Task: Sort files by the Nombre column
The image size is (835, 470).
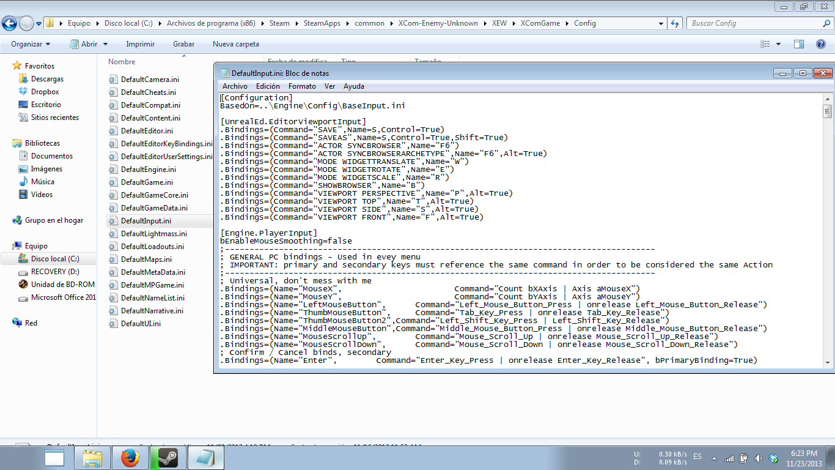Action: click(x=122, y=62)
